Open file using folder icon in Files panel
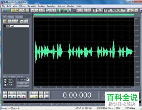Screen dimensions: 142x110 click(x=5, y=21)
